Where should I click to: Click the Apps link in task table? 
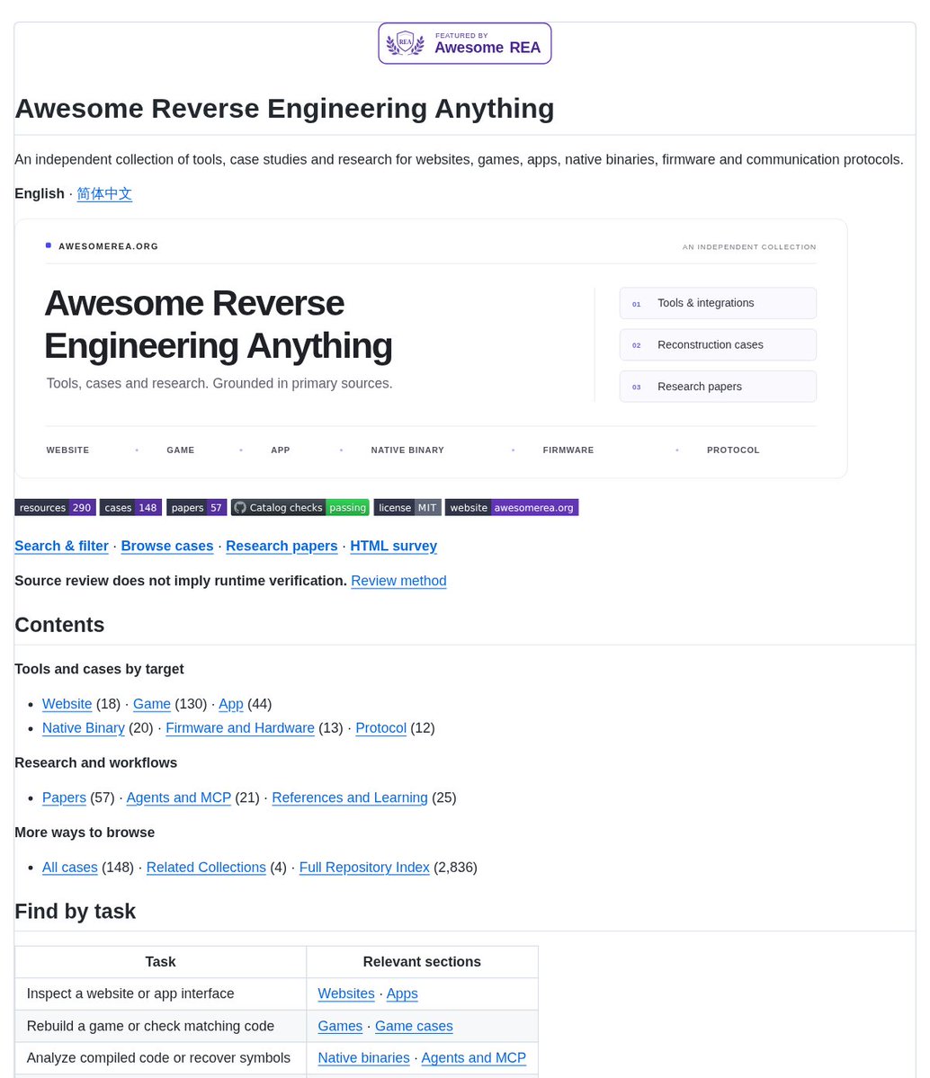pos(402,994)
